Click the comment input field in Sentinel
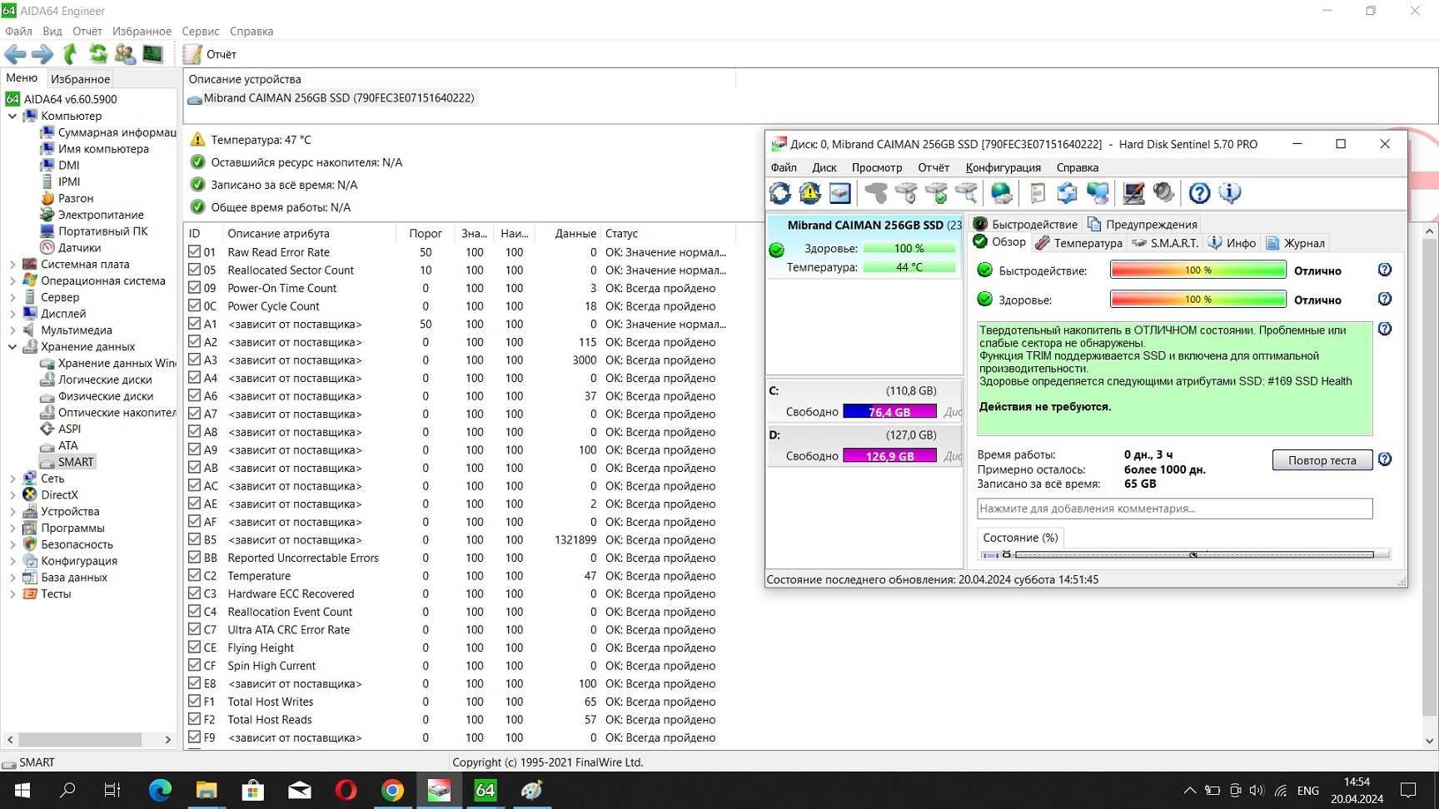Screen dimensions: 1439x809 pos(1174,509)
